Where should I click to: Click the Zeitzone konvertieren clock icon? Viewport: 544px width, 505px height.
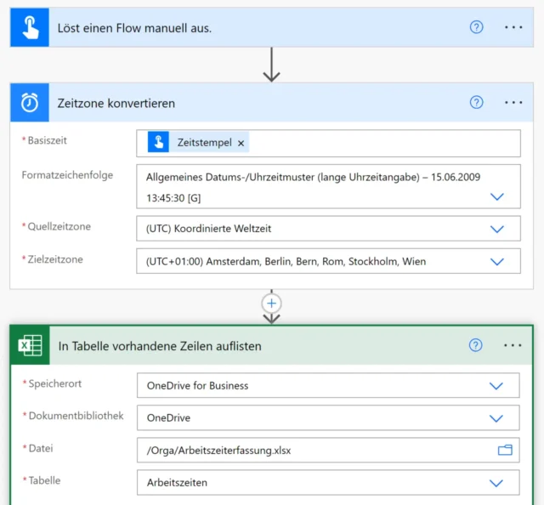[30, 103]
